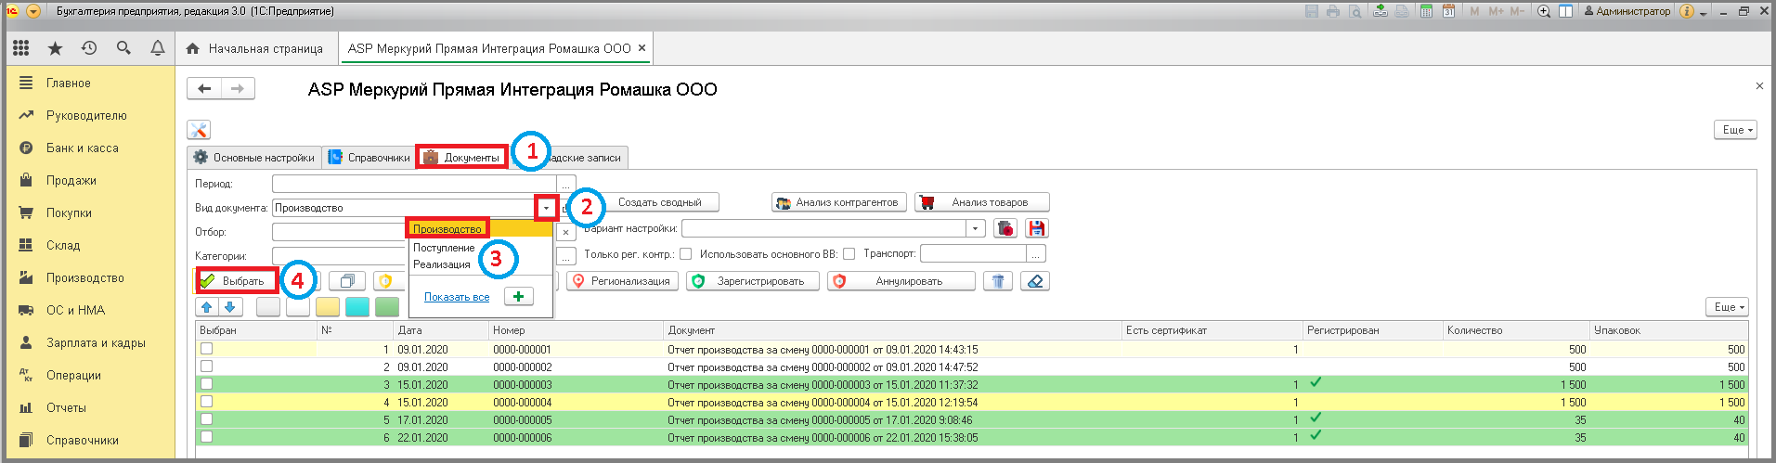Image resolution: width=1776 pixels, height=463 pixels.
Task: Tick the checkbox for document 0000-000005
Action: pyautogui.click(x=206, y=419)
